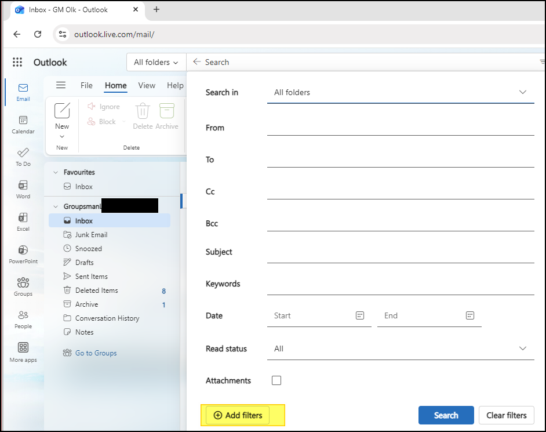The height and width of the screenshot is (432, 546).
Task: Click the hamburger menu to toggle navigation pane
Action: pyautogui.click(x=61, y=85)
